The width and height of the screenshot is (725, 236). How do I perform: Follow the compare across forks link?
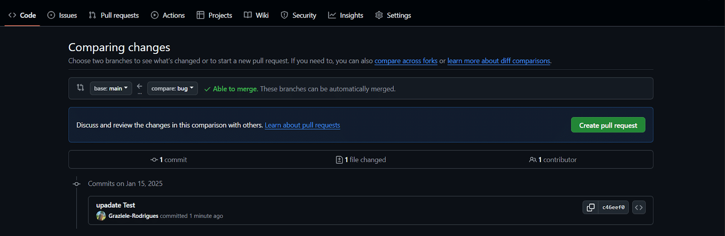click(406, 61)
